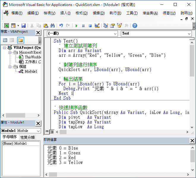Click the Insert UserForm toolbar icon
Screen dimensions: 196x178
pos(13,26)
